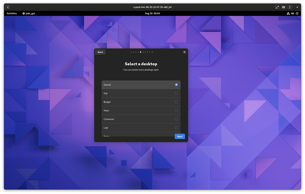Close the installer dialog with the X

click(x=184, y=52)
